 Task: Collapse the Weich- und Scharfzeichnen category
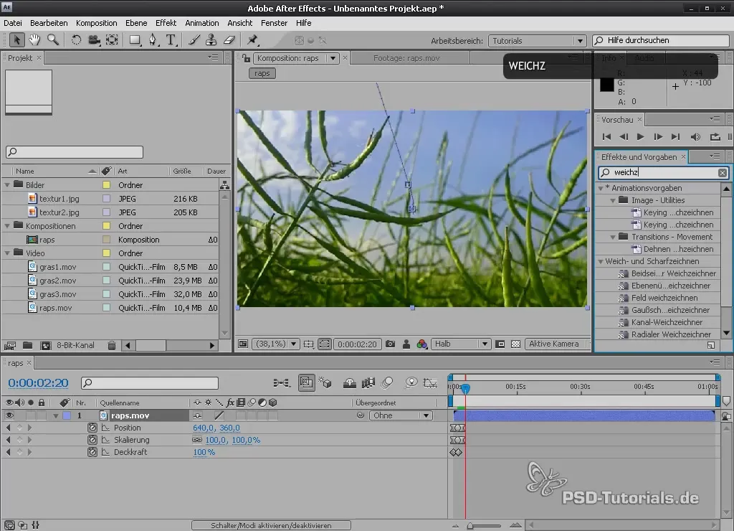601,261
